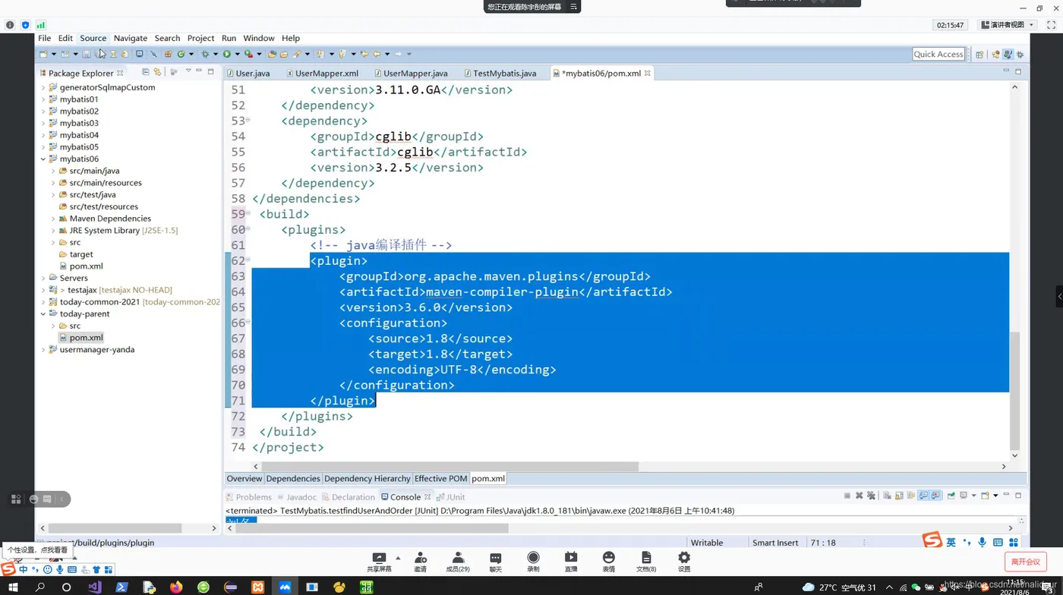Open the Navigate menu

click(131, 38)
